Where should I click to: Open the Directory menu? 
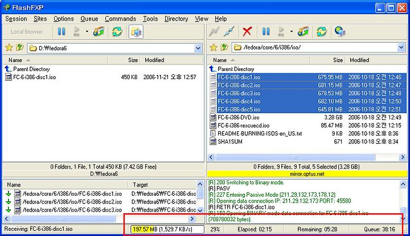176,19
